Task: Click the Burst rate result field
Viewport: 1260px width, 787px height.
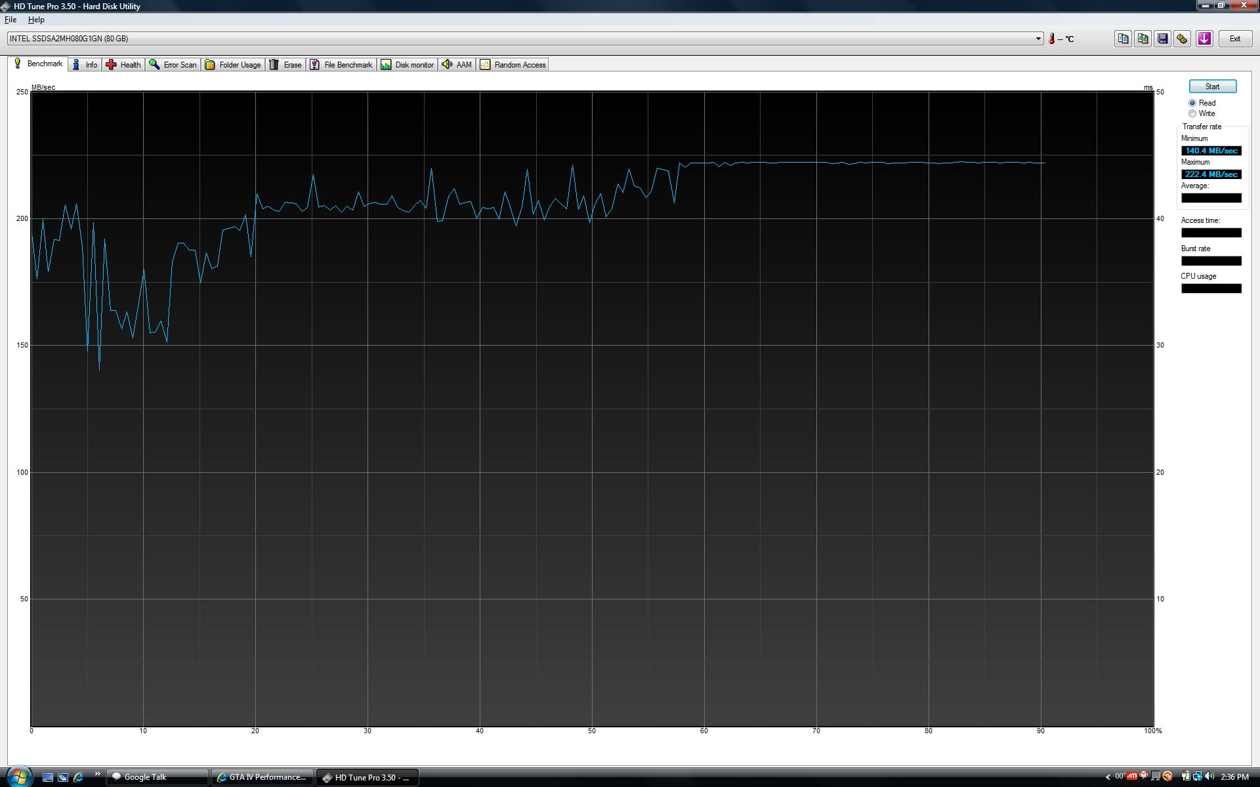Action: [1211, 261]
